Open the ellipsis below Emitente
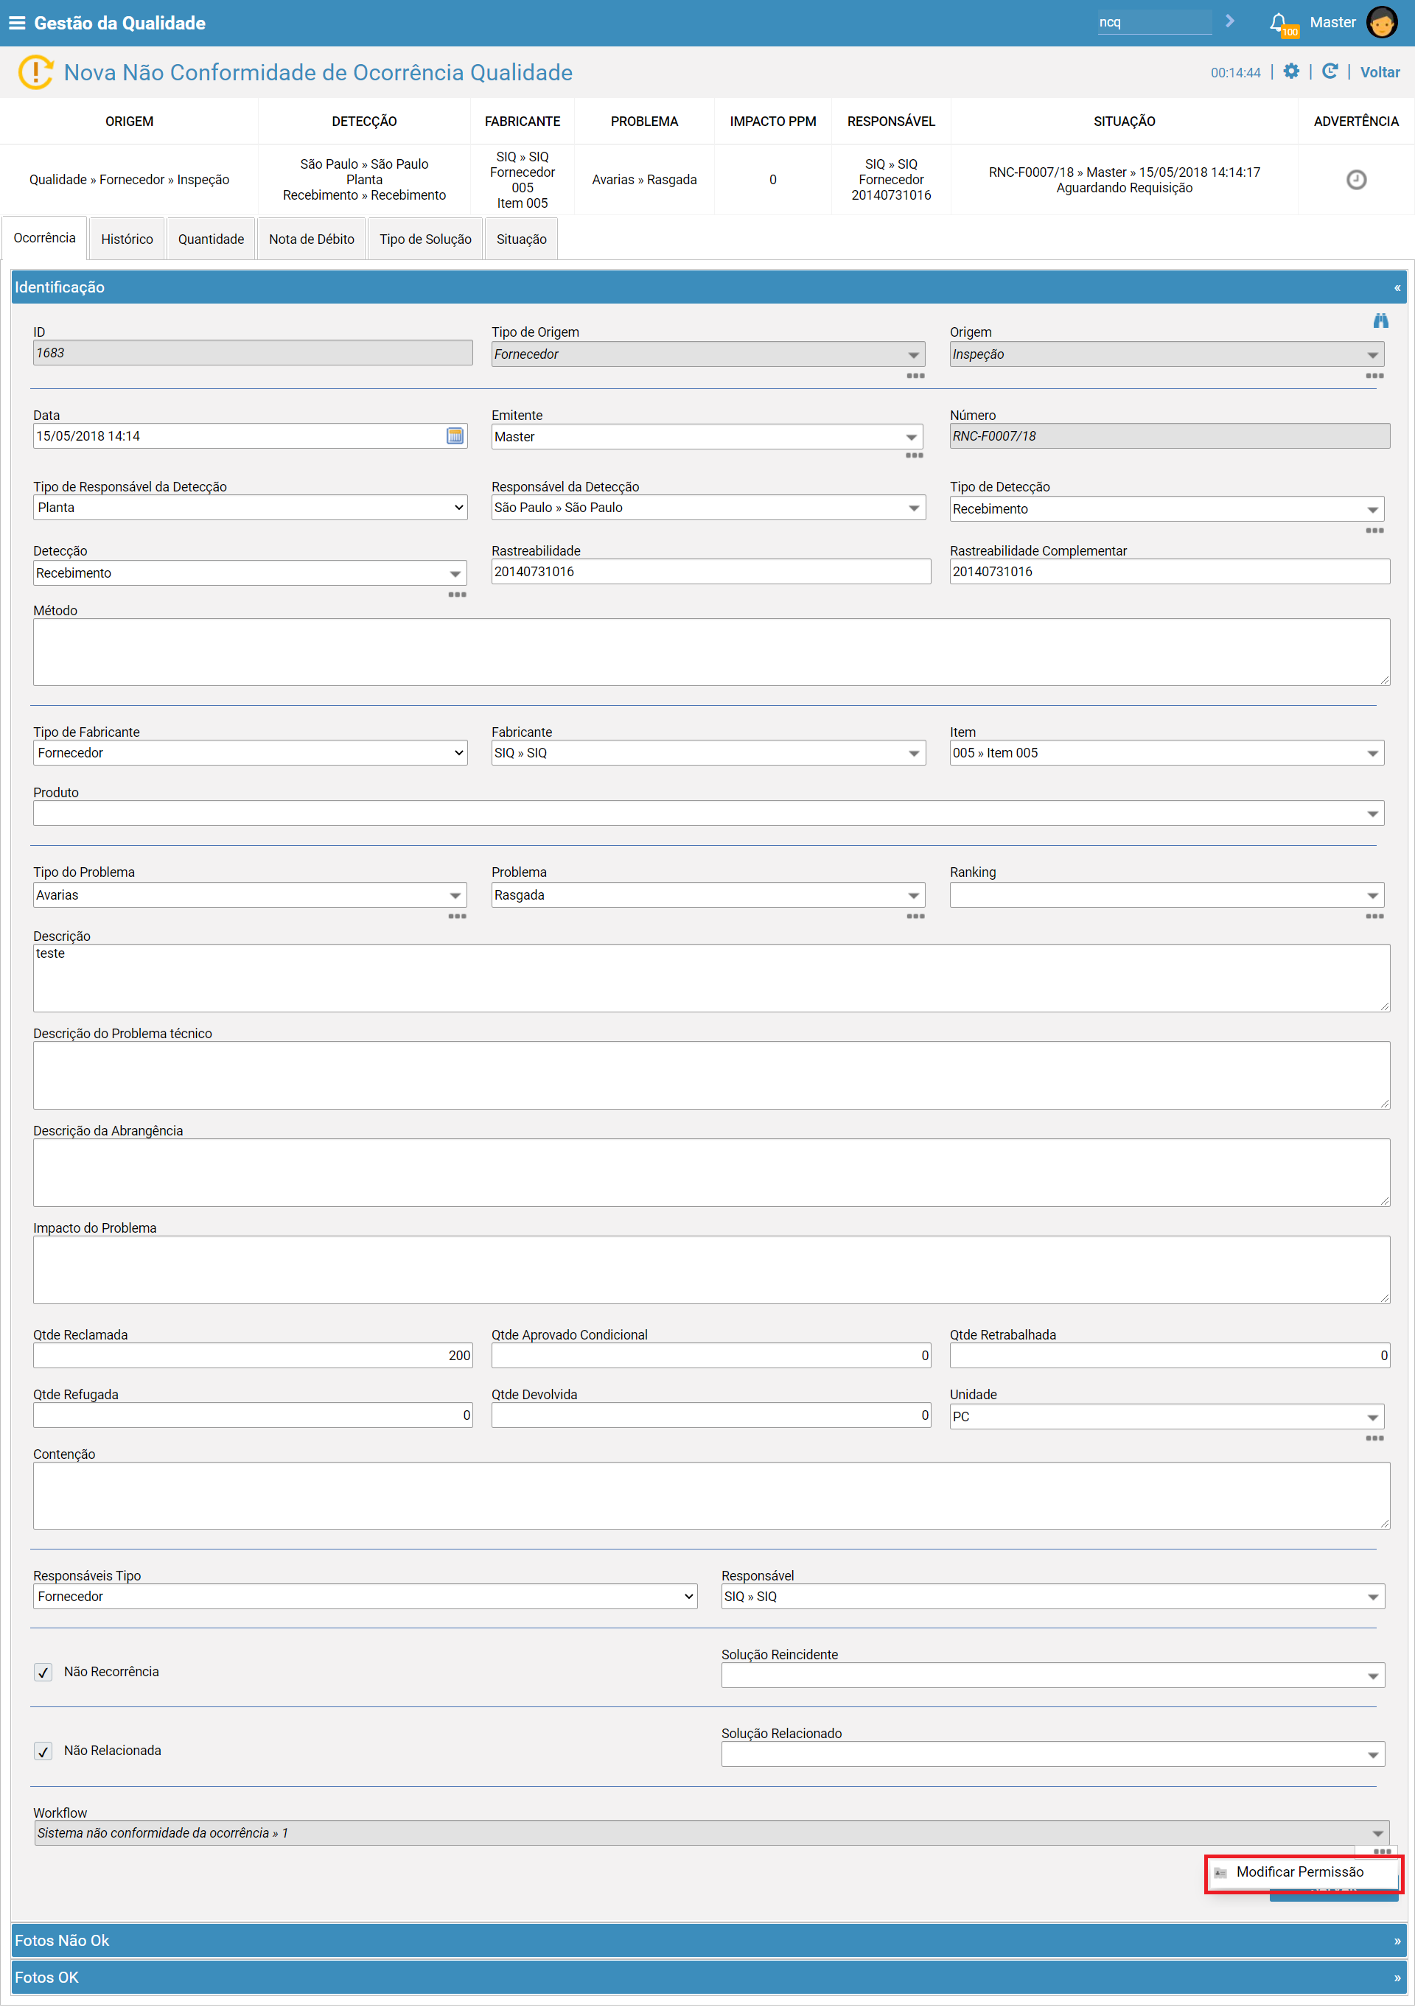 click(x=914, y=455)
